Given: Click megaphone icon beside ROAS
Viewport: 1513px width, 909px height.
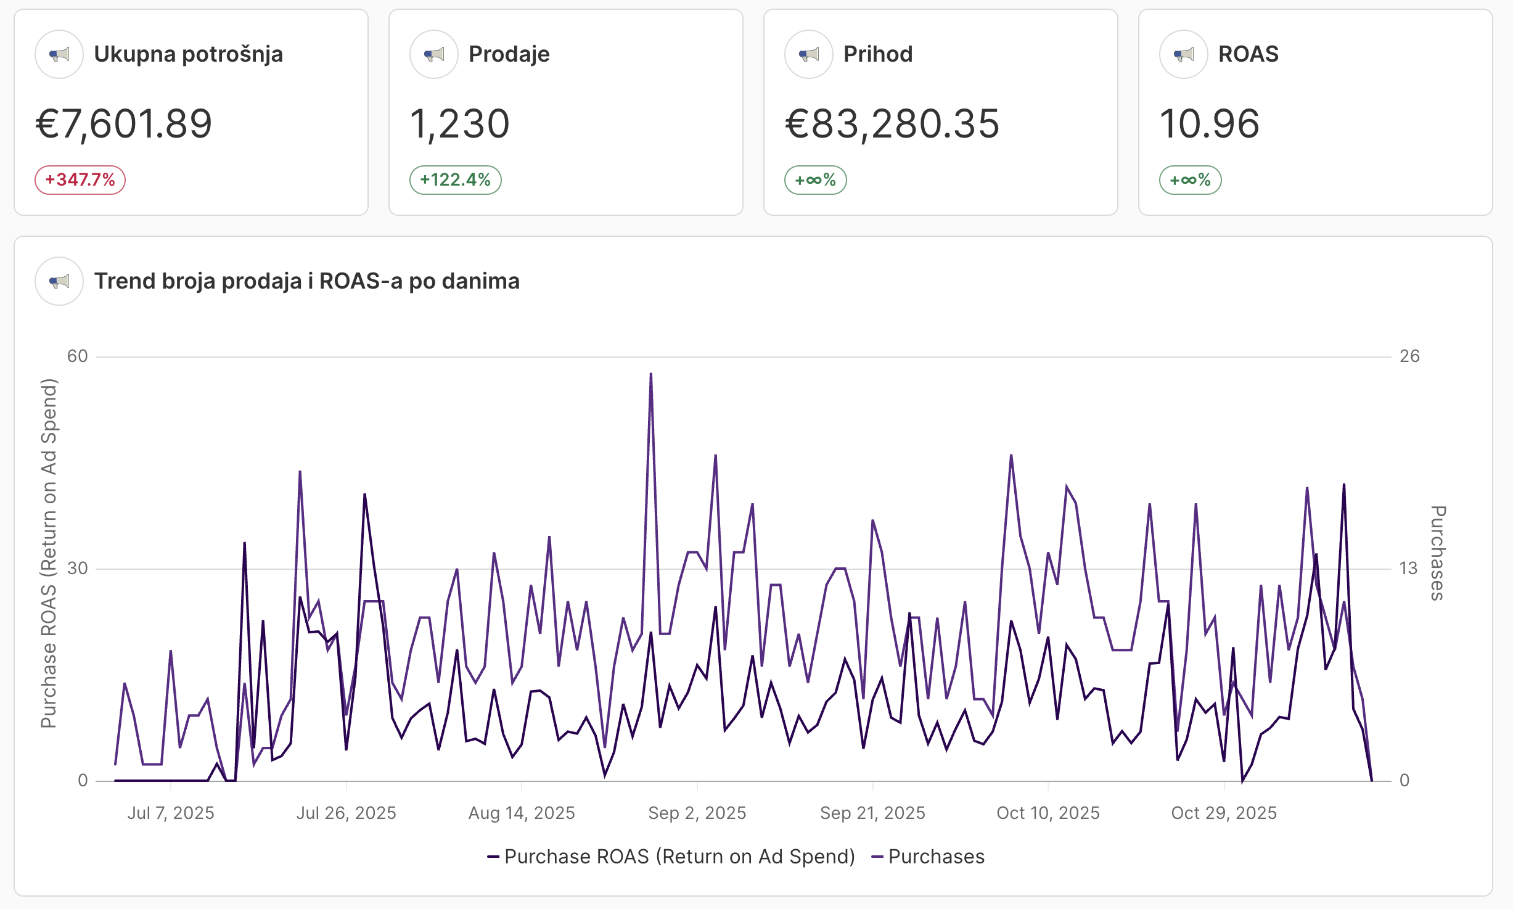Looking at the screenshot, I should pyautogui.click(x=1184, y=54).
